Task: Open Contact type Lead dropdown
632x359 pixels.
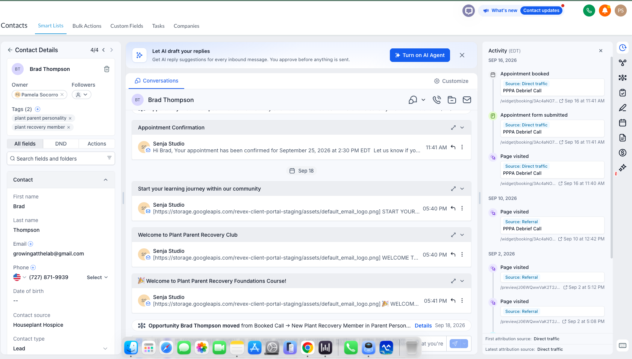Action: [61, 348]
